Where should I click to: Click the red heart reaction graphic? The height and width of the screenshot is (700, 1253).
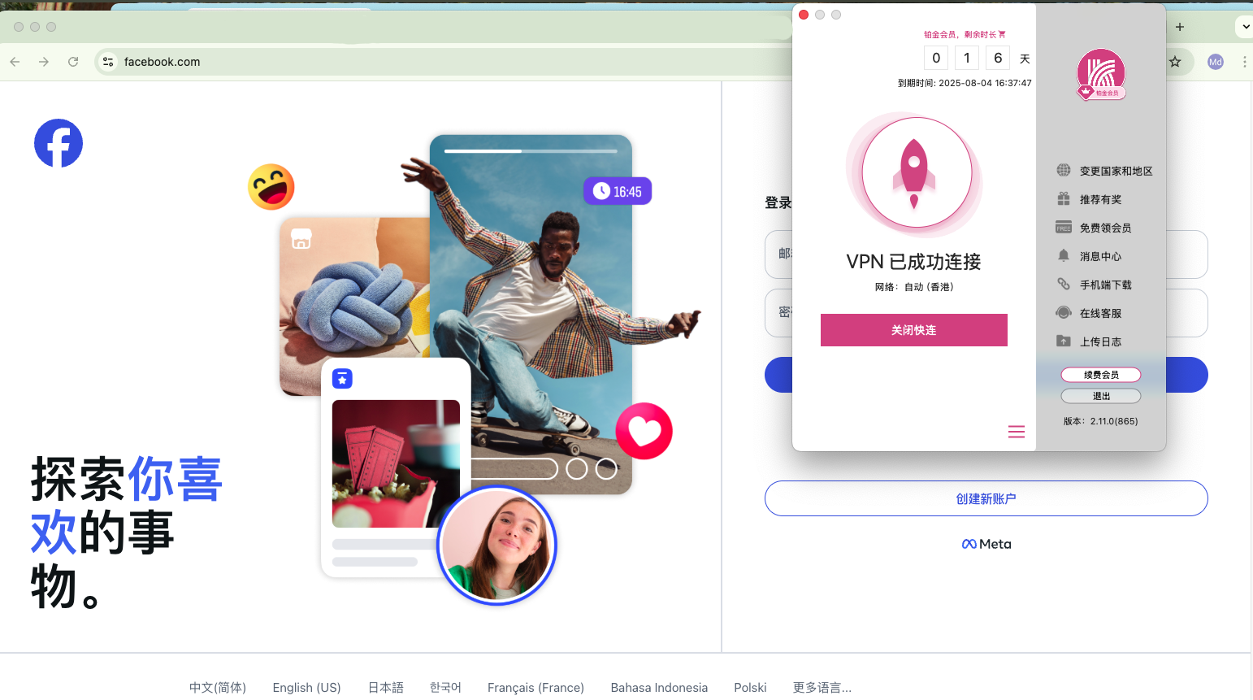(x=644, y=431)
